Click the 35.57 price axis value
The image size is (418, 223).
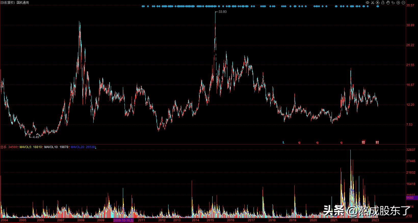pyautogui.click(x=410, y=5)
